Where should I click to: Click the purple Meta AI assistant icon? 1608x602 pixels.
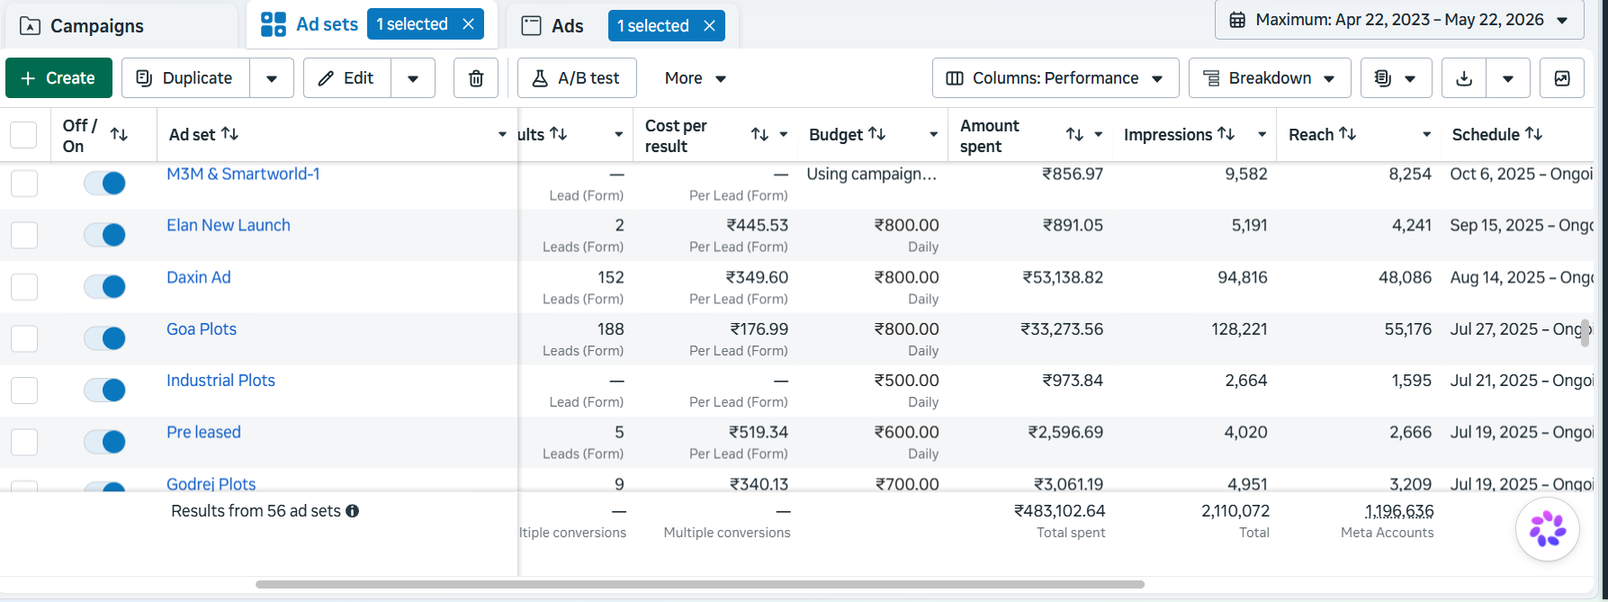pyautogui.click(x=1548, y=529)
